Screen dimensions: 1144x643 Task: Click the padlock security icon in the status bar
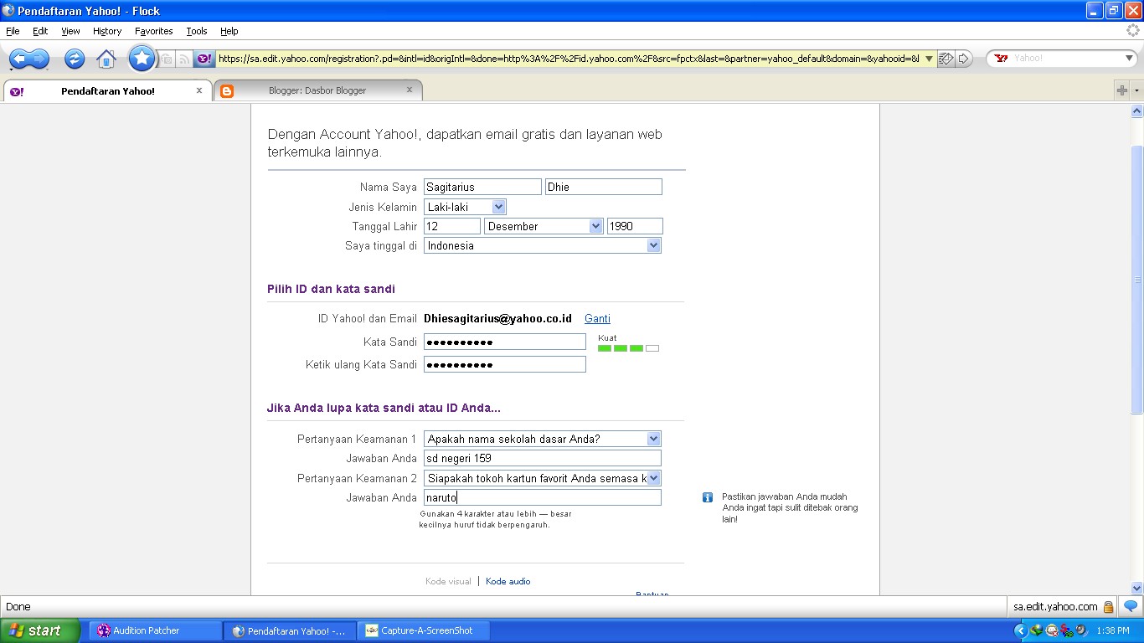(x=1109, y=607)
